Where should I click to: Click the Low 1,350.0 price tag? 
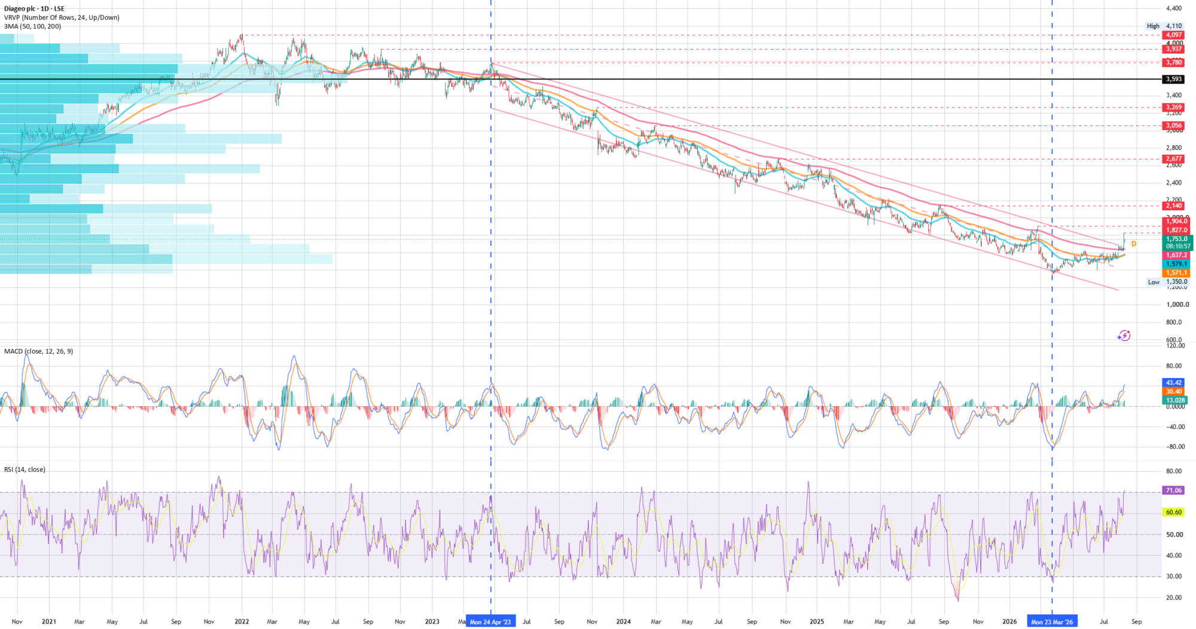tap(1167, 282)
